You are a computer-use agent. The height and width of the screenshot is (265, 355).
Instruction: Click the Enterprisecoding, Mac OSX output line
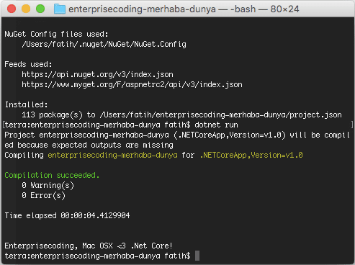pyautogui.click(x=89, y=246)
